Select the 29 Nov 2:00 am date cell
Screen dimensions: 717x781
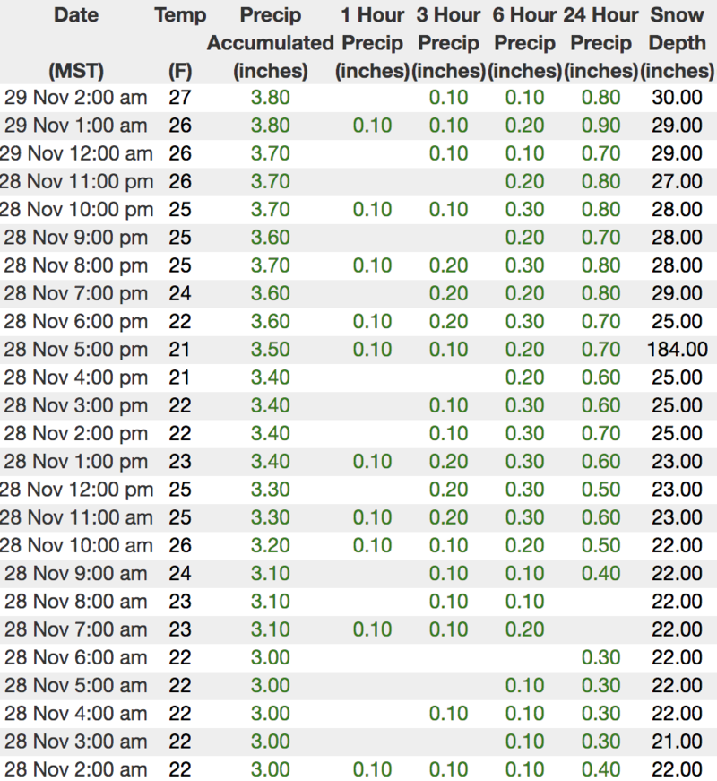point(76,98)
